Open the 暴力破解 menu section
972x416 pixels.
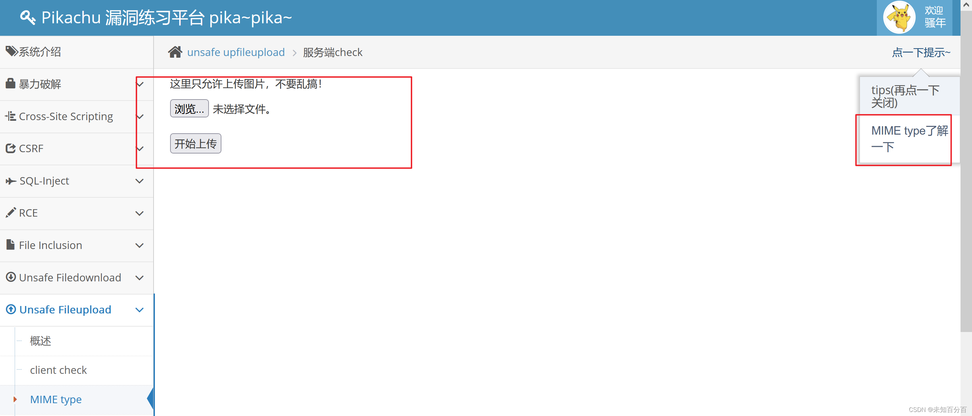(x=77, y=84)
